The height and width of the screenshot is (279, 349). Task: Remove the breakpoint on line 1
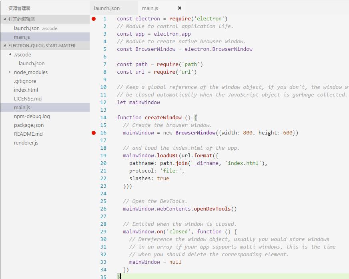(x=94, y=19)
